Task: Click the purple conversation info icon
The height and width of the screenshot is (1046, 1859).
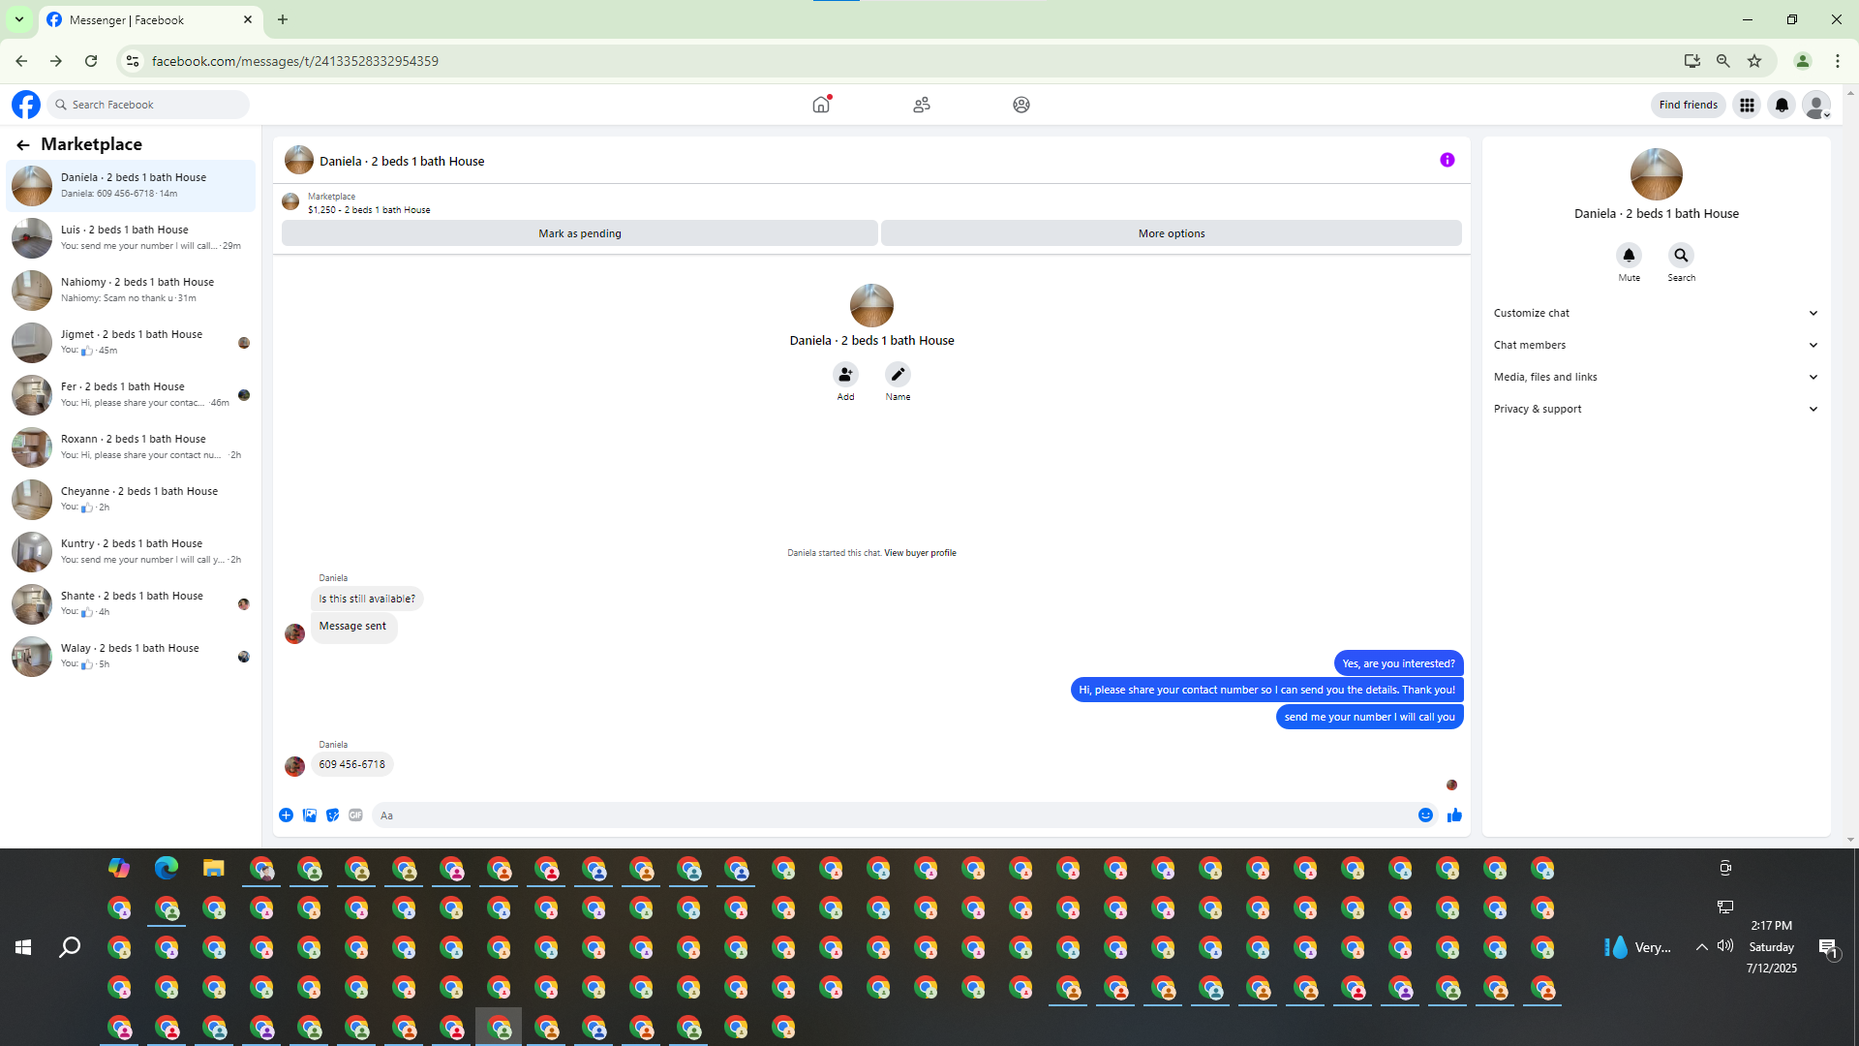Action: click(1447, 161)
